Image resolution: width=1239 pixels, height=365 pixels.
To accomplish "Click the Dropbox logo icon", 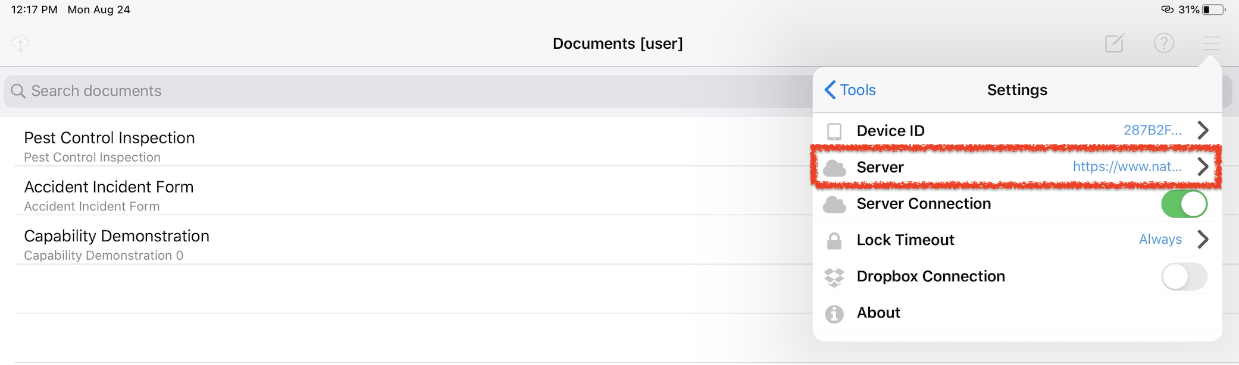I will pos(834,277).
